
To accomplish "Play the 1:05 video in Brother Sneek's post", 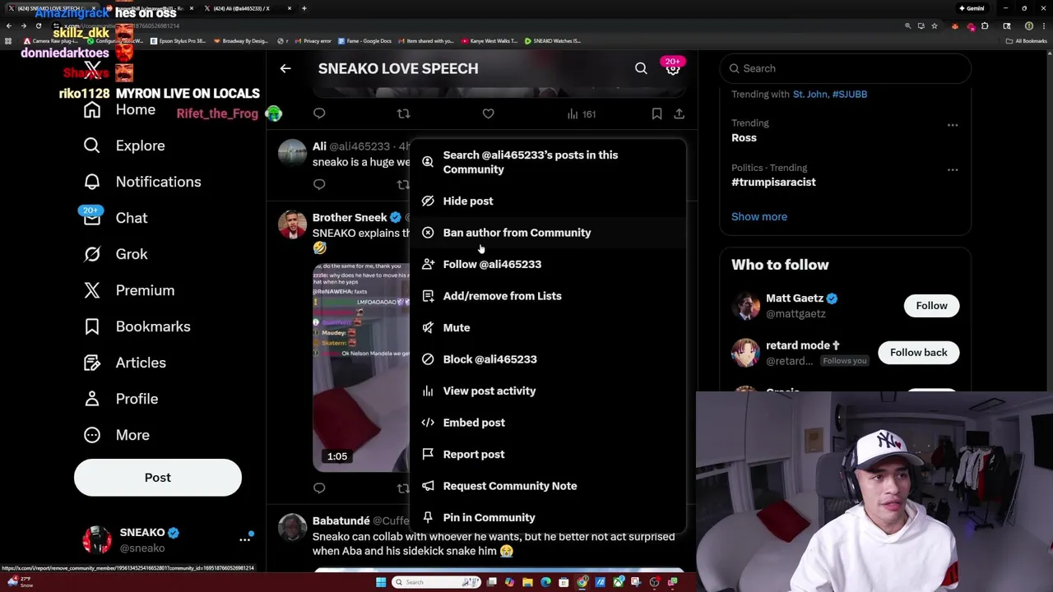I will click(x=360, y=368).
